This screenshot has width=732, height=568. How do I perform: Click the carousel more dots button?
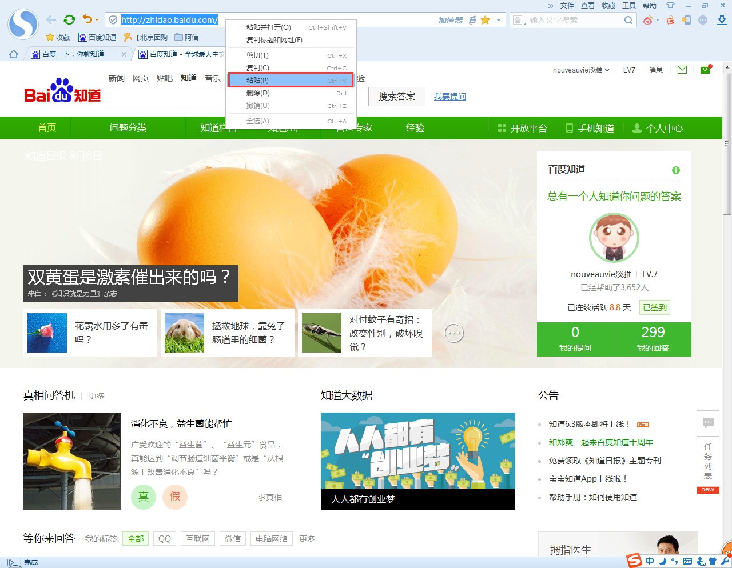tap(454, 333)
